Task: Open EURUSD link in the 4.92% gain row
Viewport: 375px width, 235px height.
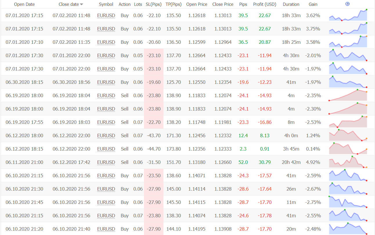Action: [x=106, y=162]
